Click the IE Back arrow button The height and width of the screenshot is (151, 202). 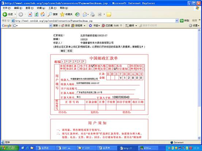tap(5, 14)
